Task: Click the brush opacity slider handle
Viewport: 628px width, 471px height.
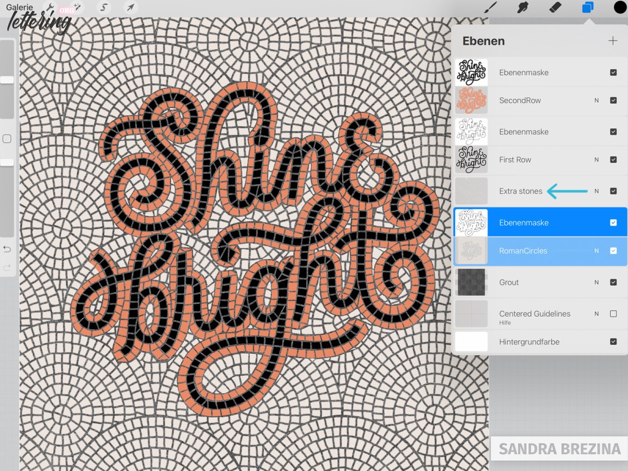Action: coord(7,163)
